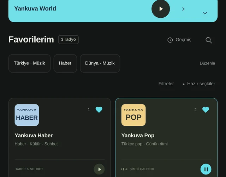This screenshot has width=226, height=177.
Task: Skip to next station with right chevron
Action: 183,9
